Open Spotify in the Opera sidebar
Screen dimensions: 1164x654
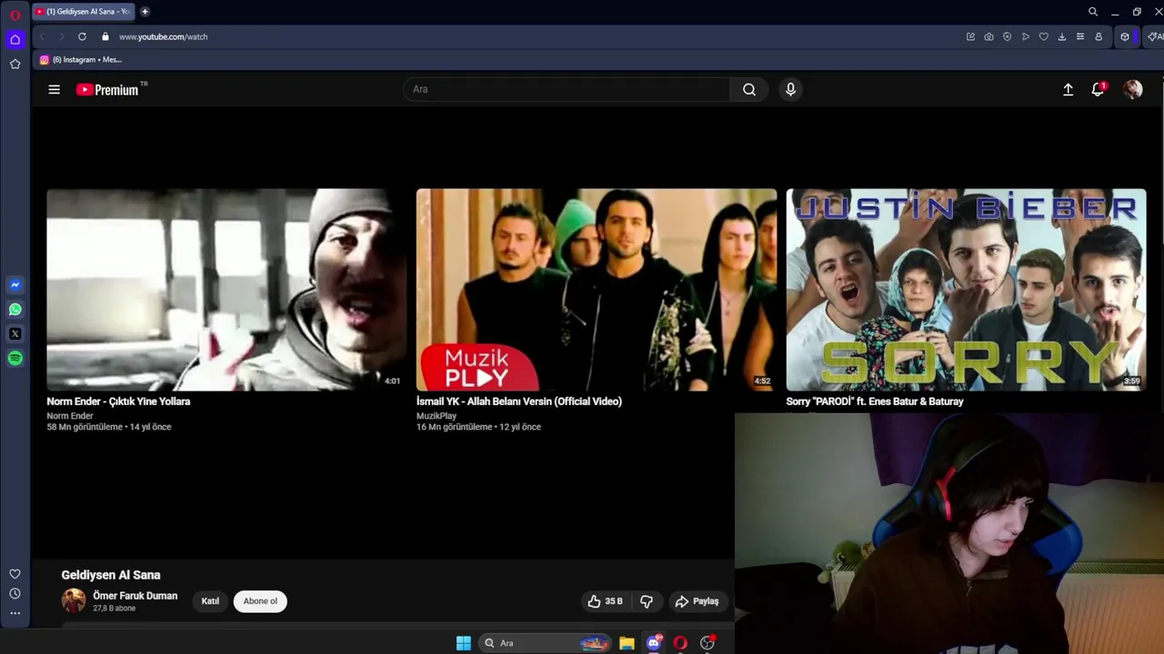(x=15, y=358)
